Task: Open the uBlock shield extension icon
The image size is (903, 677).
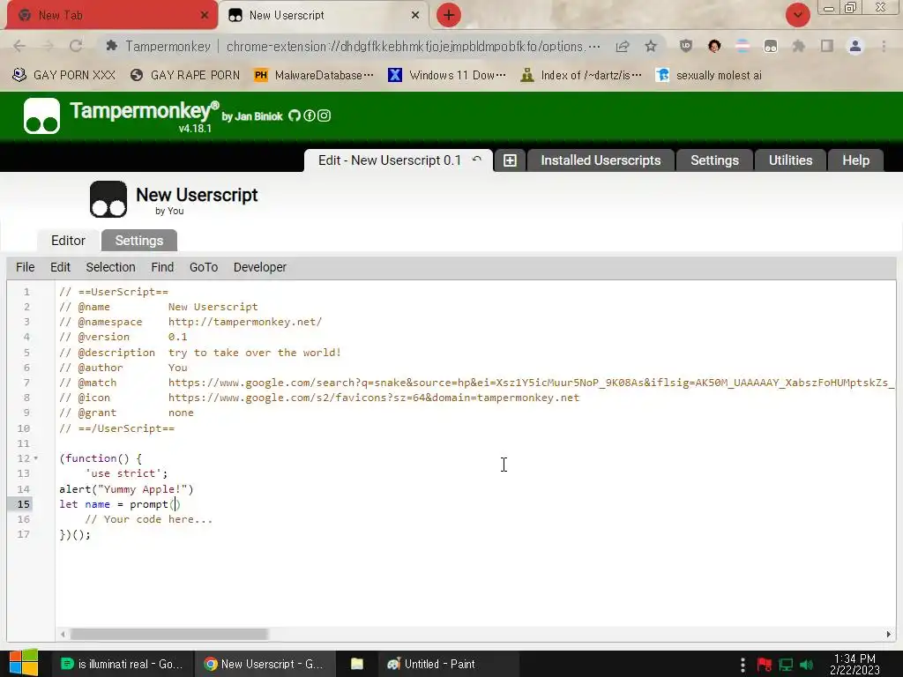Action: (686, 46)
